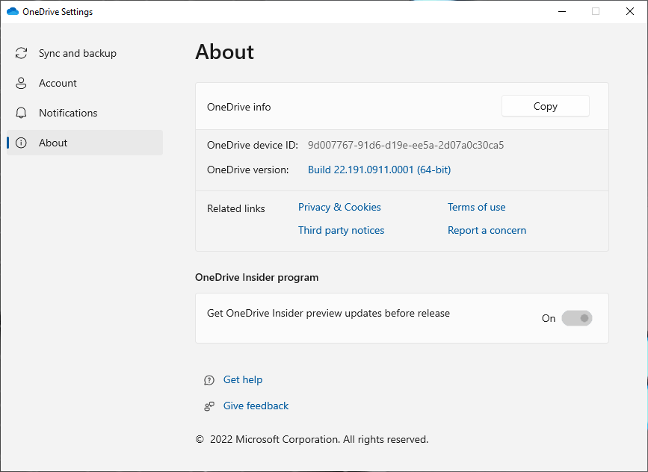Click the Get help question-mark icon
Viewport: 648px width, 472px height.
point(209,379)
